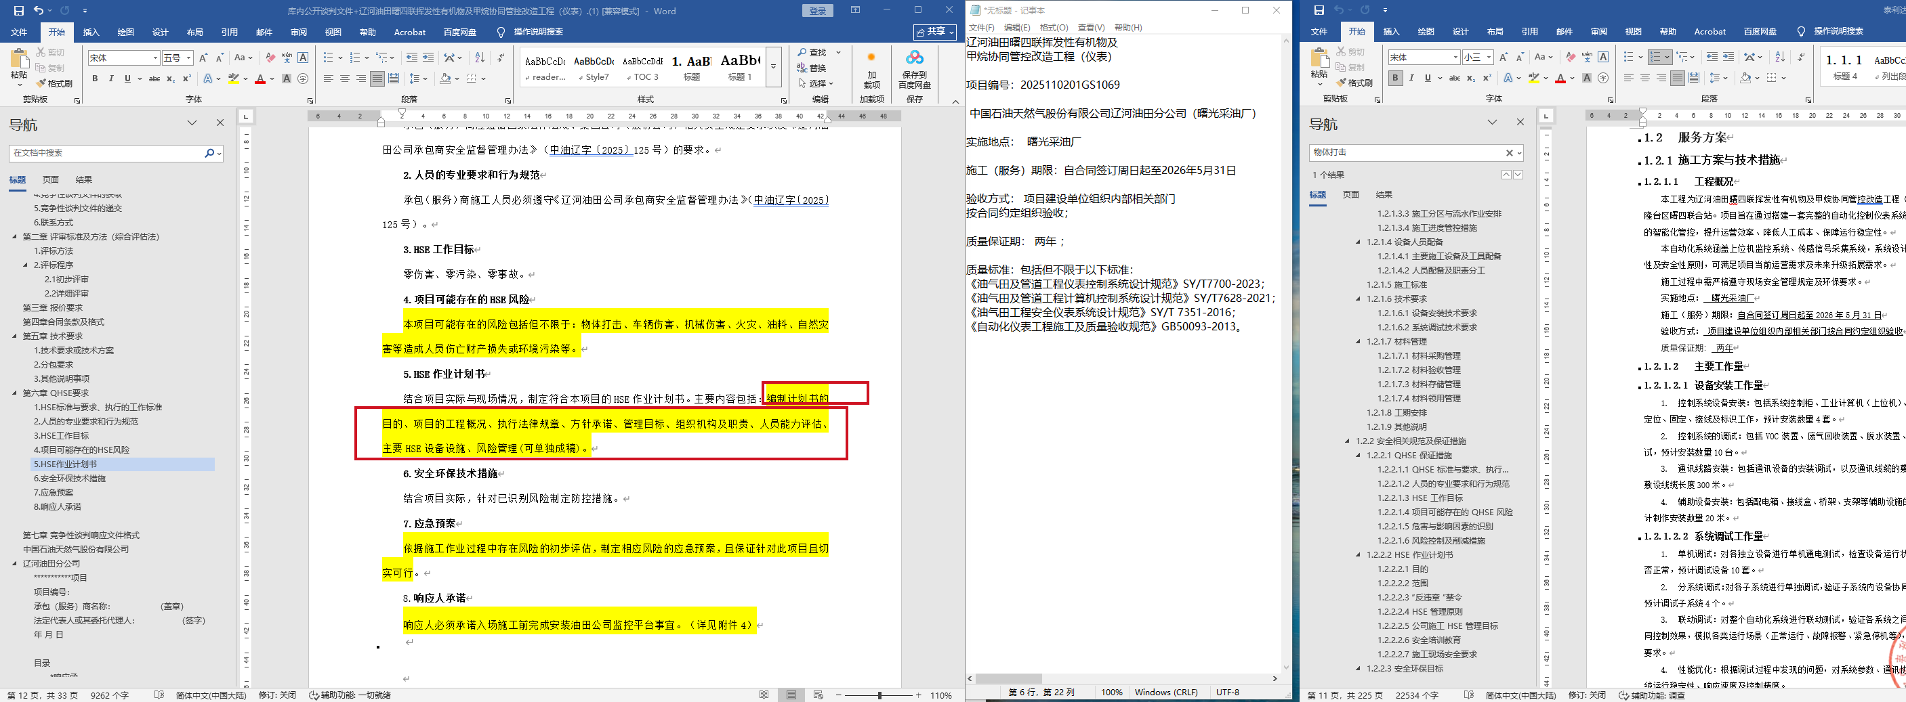The image size is (1906, 702).
Task: Click the enclosed character 字 icon in the right Word window
Action: coord(1602,78)
